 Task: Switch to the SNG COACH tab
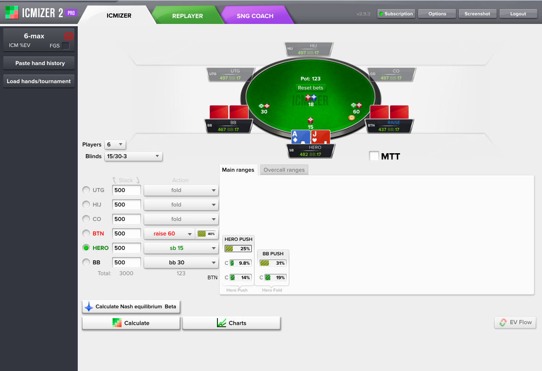click(255, 16)
